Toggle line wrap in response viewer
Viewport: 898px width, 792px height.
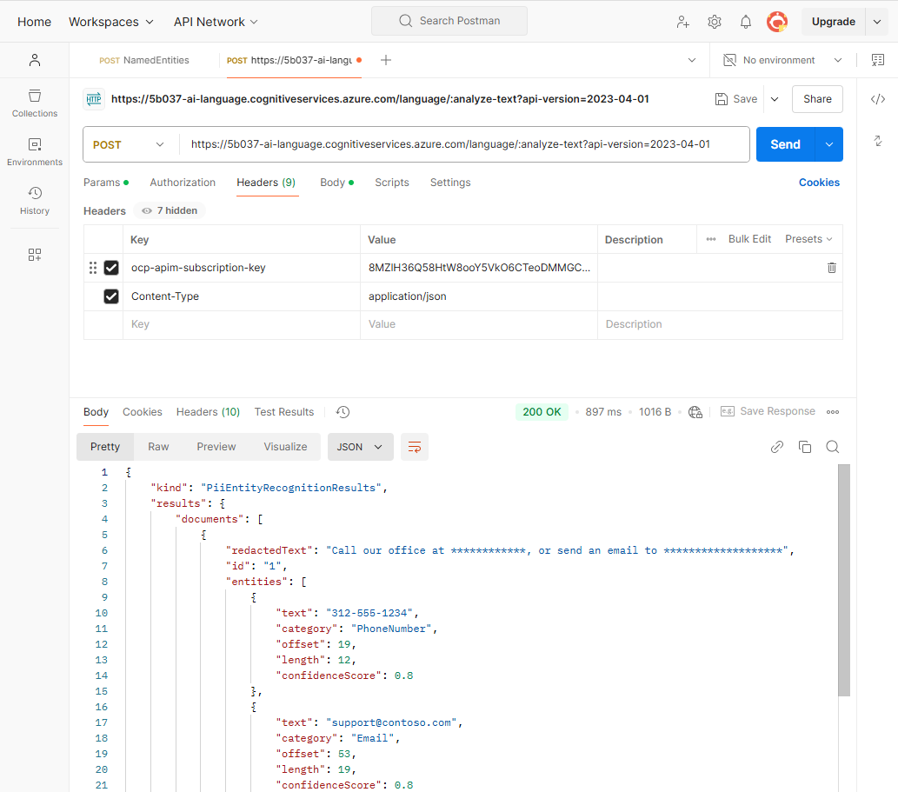click(x=414, y=447)
